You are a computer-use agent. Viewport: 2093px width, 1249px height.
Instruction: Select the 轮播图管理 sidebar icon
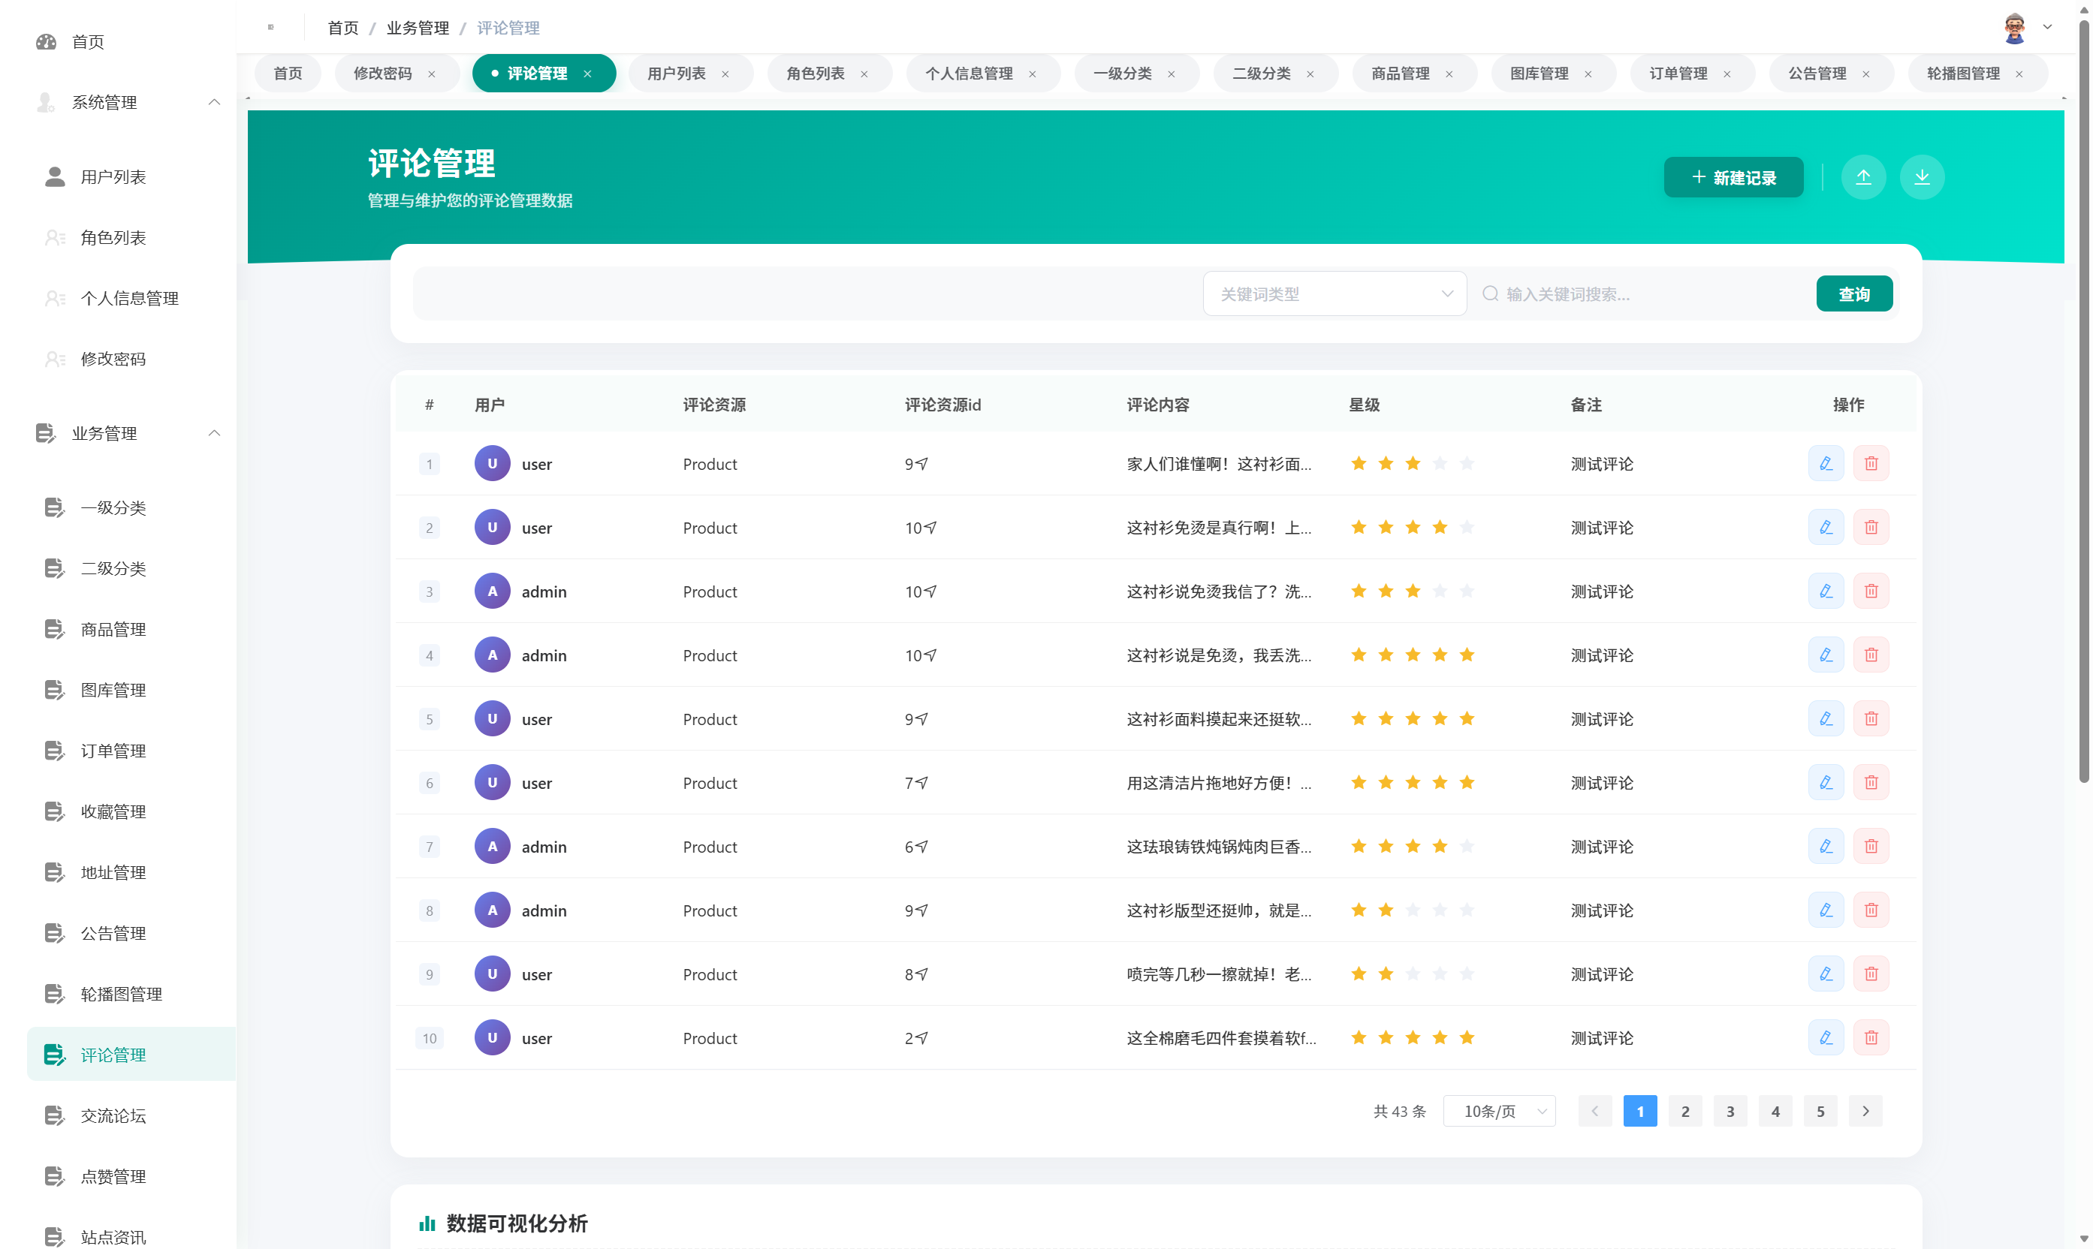54,993
